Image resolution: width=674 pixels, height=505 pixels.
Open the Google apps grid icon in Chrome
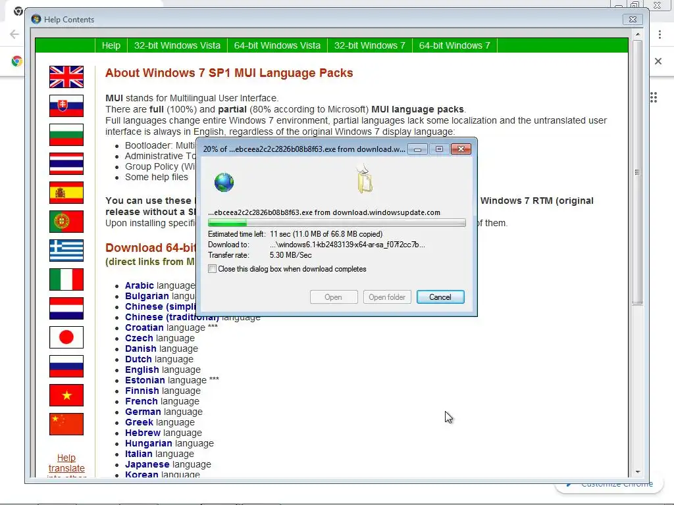[654, 97]
